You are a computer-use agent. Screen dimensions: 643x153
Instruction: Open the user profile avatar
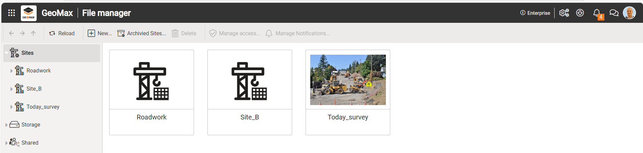629,13
